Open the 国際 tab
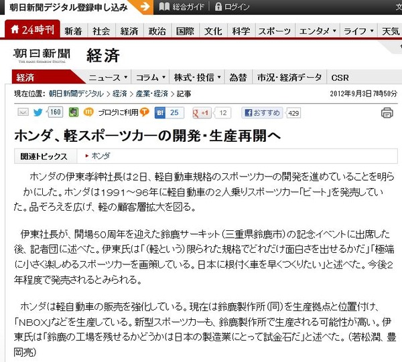Screen dimensions: 402x362 (185, 31)
